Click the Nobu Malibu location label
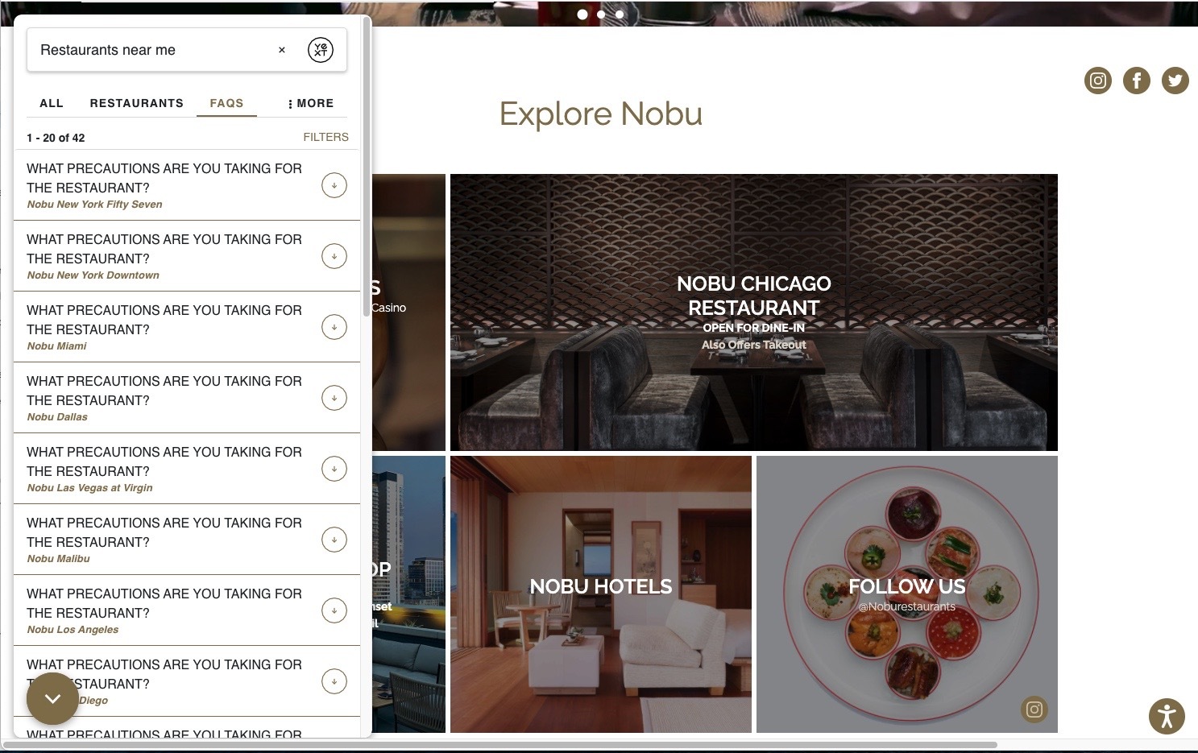Screen dimensions: 1198x753 click(x=58, y=559)
